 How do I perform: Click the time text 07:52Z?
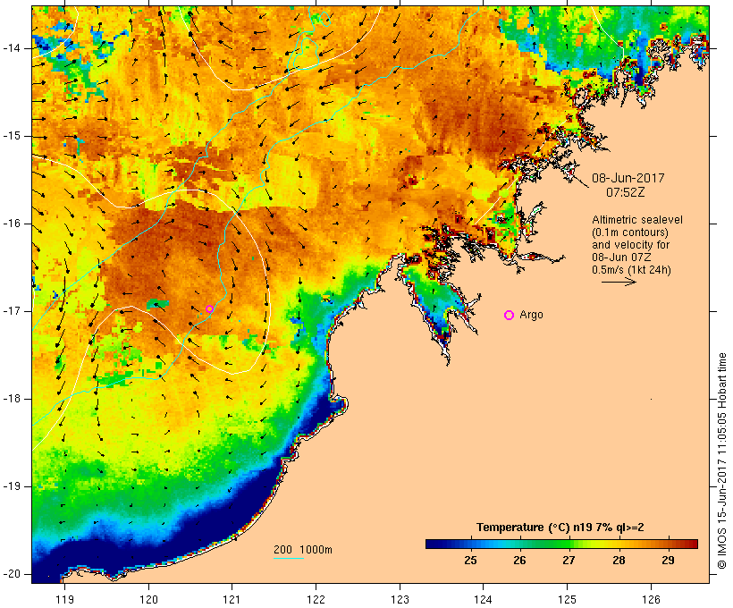pos(626,192)
